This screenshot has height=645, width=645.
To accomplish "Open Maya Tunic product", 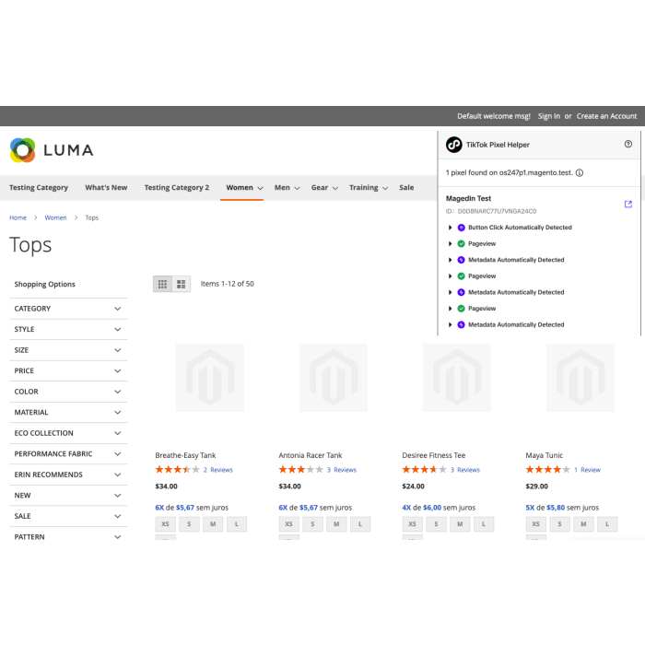I will [x=545, y=455].
